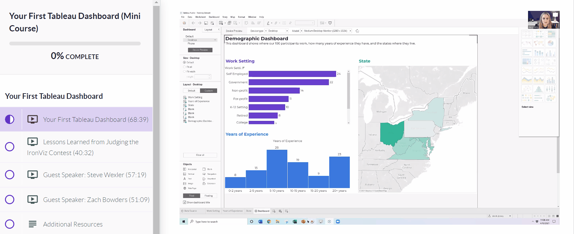Go to the previous Device type option
Screen dimensions: 574x234
(266, 31)
